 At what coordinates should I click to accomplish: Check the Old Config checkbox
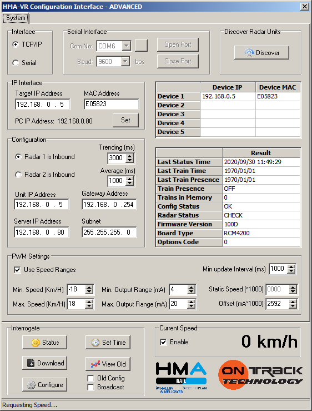click(90, 378)
